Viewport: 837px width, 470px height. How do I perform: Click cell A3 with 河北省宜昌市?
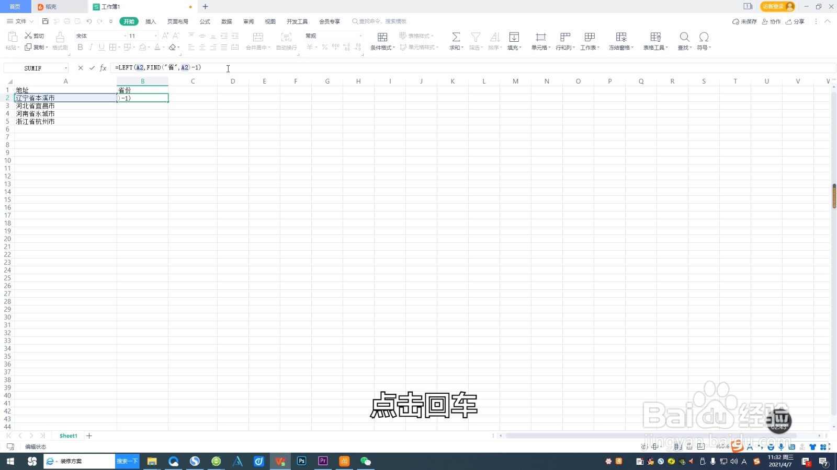[x=65, y=105]
